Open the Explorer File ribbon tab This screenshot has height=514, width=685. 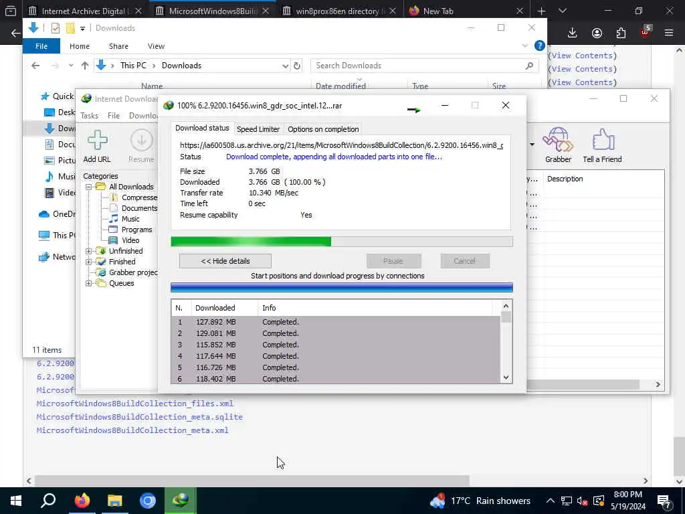[x=41, y=46]
